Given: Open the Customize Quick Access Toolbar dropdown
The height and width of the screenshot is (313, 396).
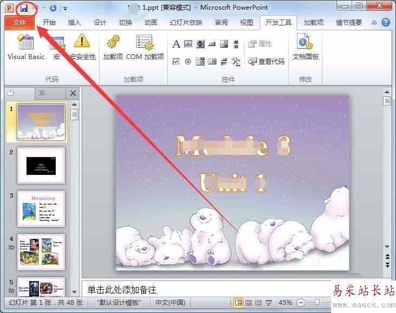Looking at the screenshot, I should (x=65, y=9).
